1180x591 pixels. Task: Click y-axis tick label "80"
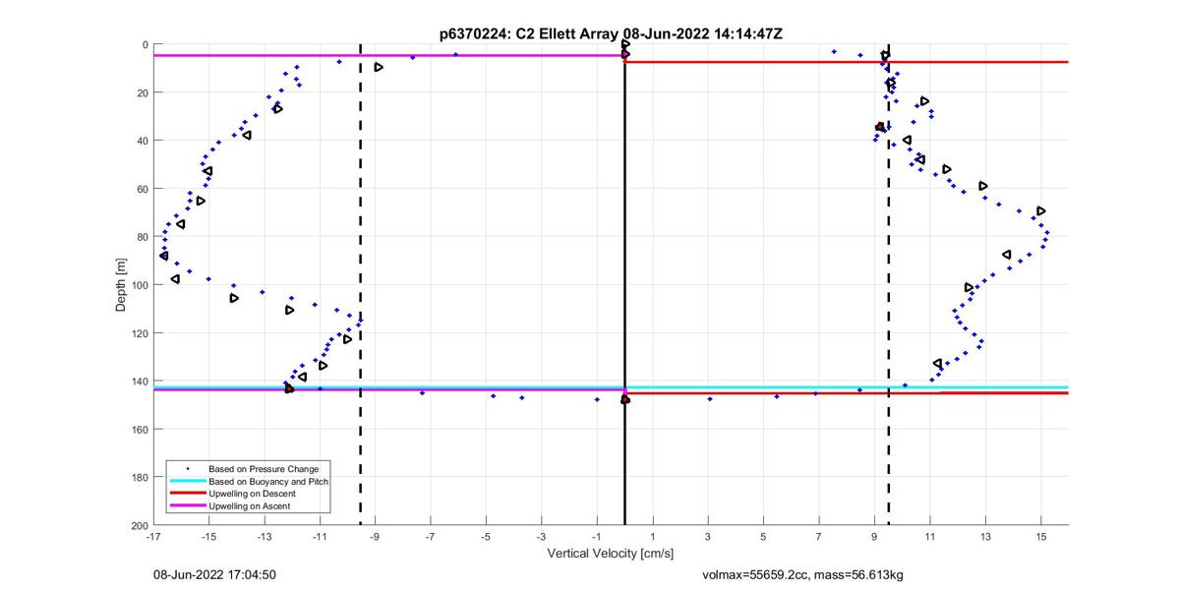coord(143,237)
